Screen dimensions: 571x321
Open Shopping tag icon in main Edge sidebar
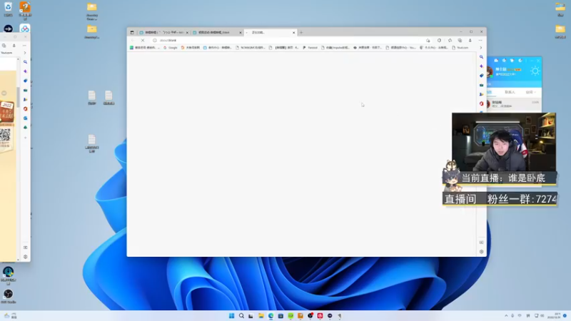point(481,76)
